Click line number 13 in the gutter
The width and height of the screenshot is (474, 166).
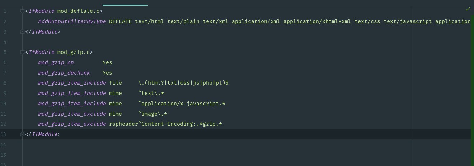coord(4,134)
